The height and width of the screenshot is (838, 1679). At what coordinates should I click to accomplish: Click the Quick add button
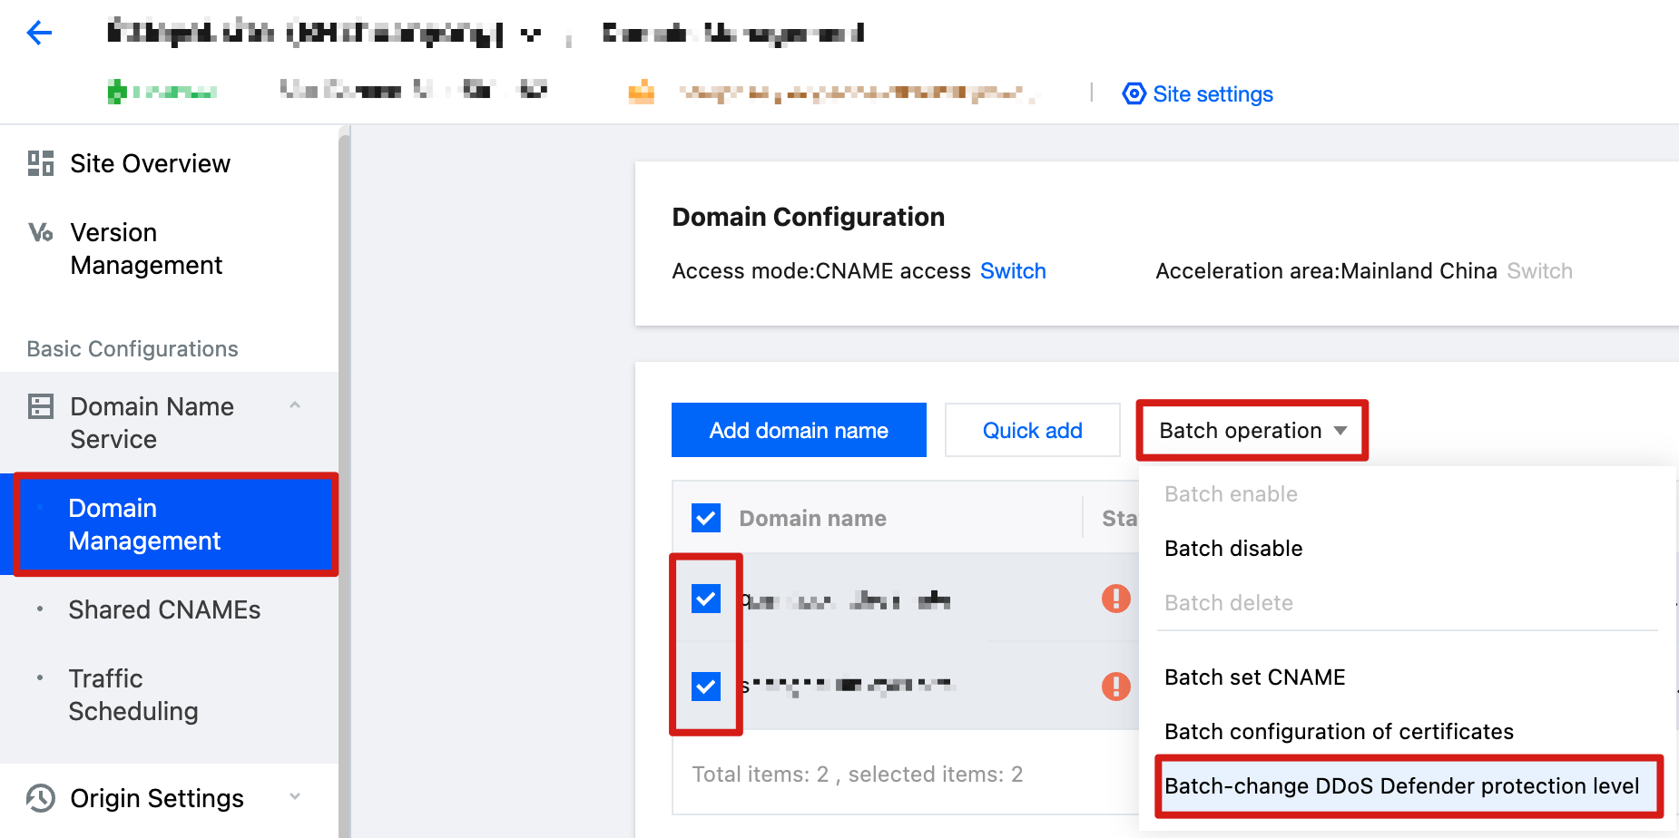(x=1032, y=431)
